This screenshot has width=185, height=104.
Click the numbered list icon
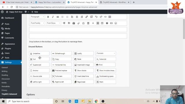[67, 17]
